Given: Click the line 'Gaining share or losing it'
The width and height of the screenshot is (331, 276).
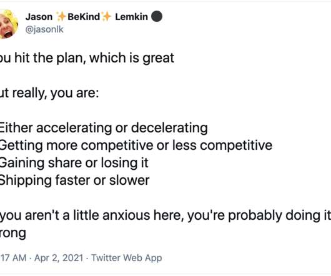Looking at the screenshot, I should (74, 163).
